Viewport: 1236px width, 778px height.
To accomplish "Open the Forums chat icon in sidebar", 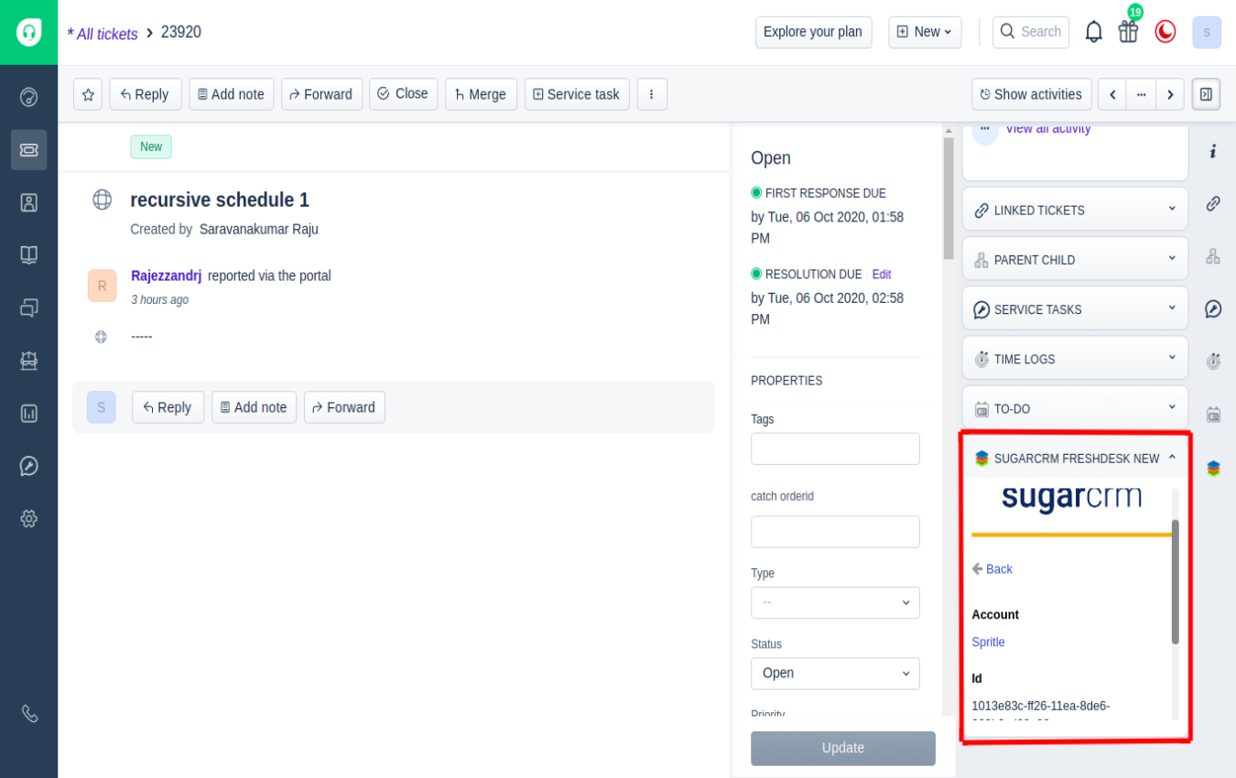I will click(28, 308).
